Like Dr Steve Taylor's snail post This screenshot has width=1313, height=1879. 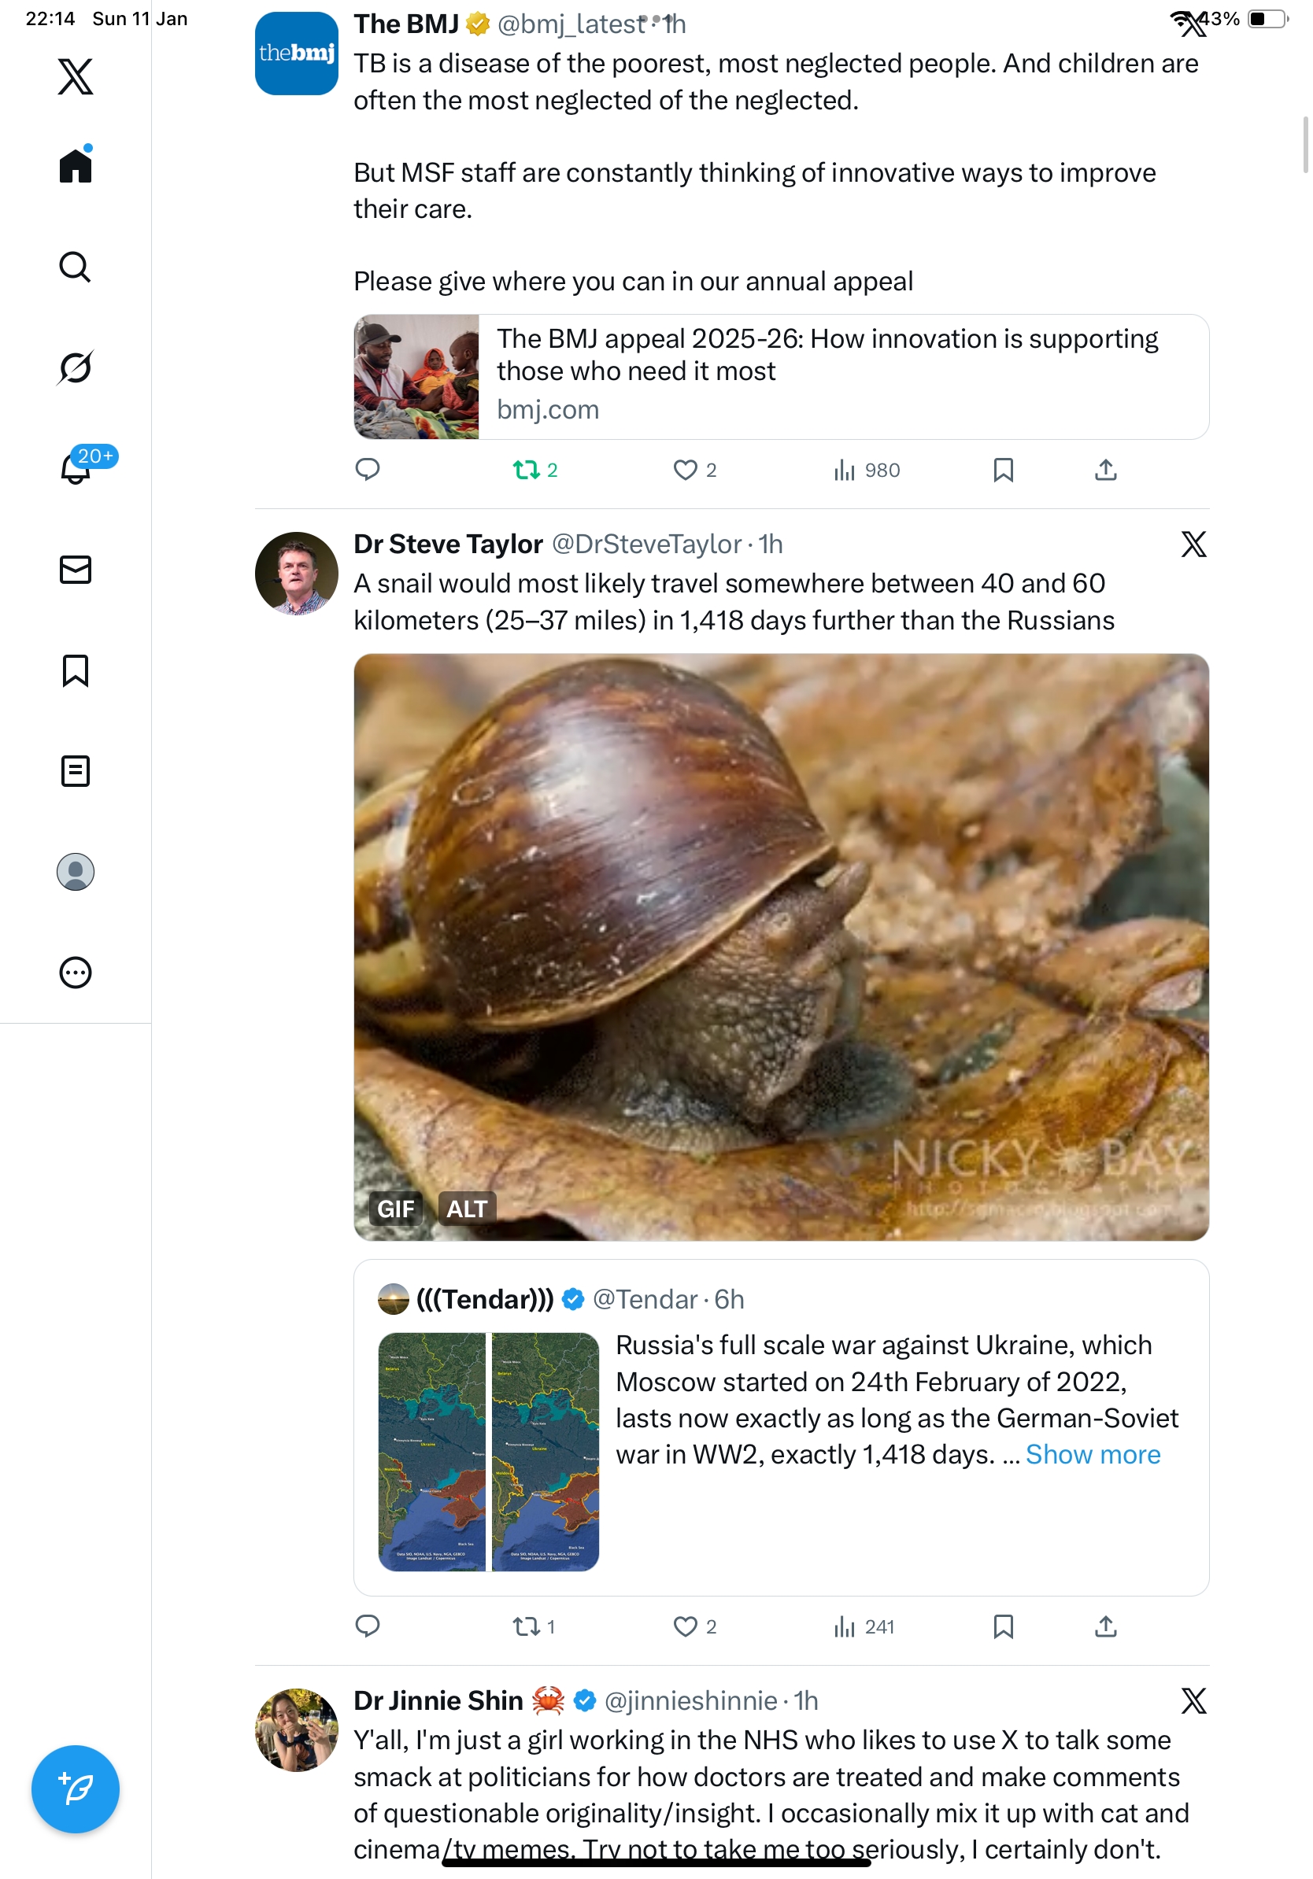685,1626
